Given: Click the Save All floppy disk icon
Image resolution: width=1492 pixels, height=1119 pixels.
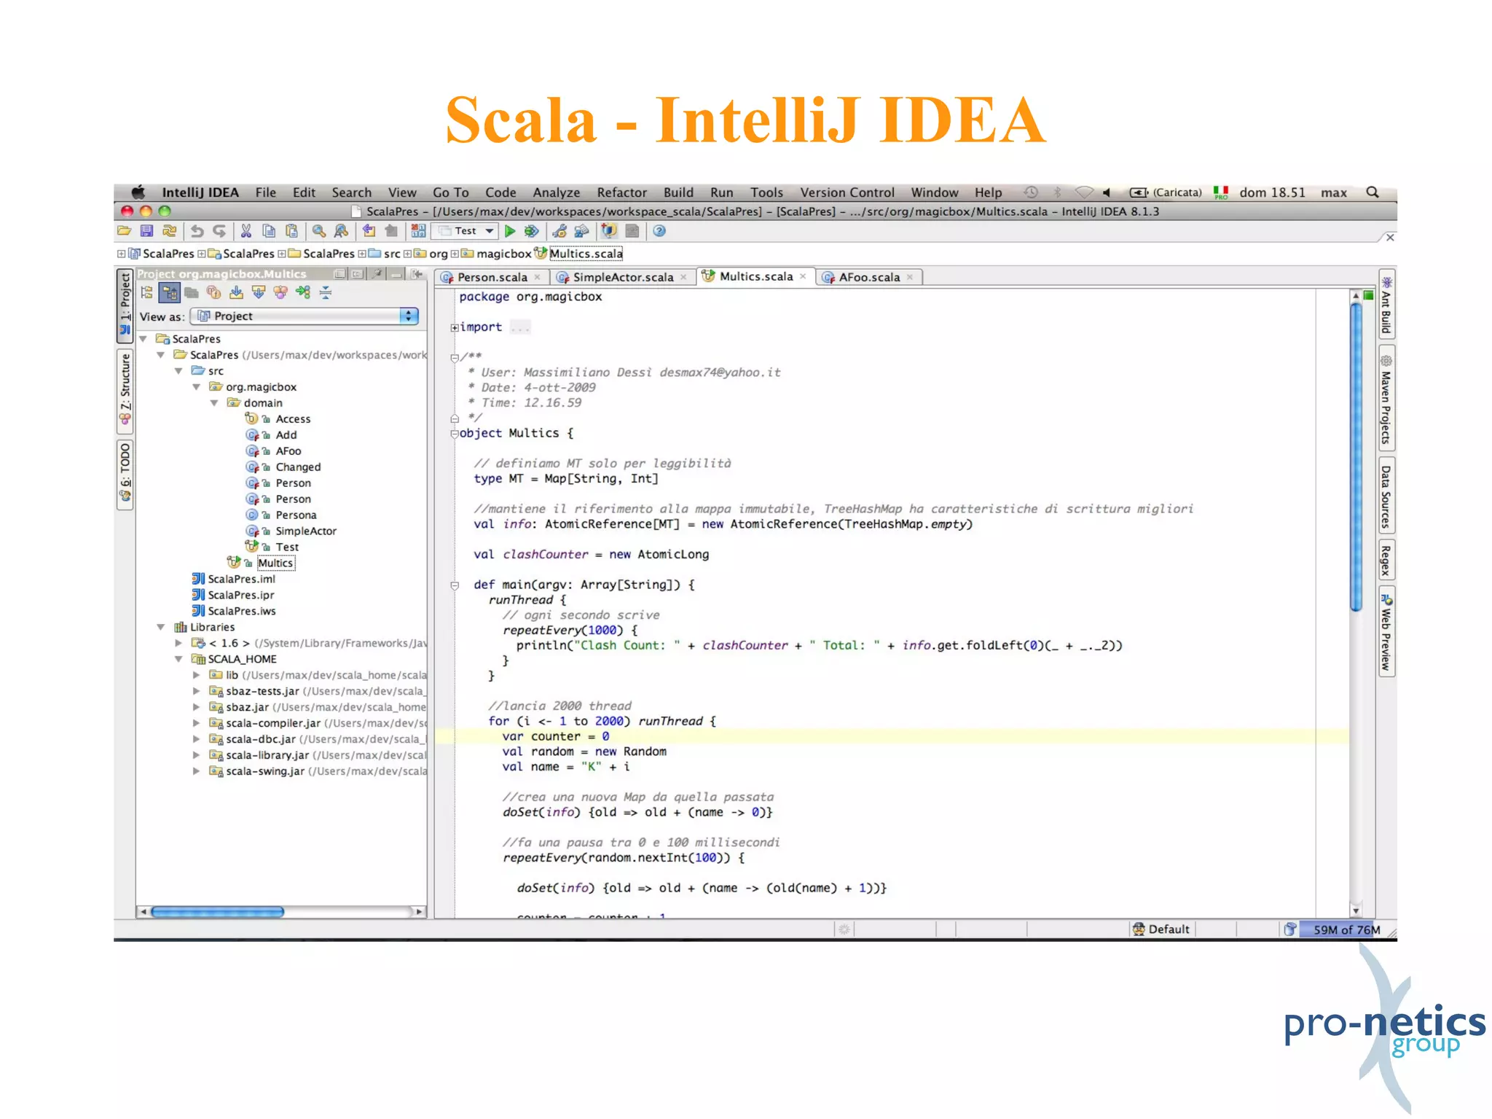Looking at the screenshot, I should (146, 231).
